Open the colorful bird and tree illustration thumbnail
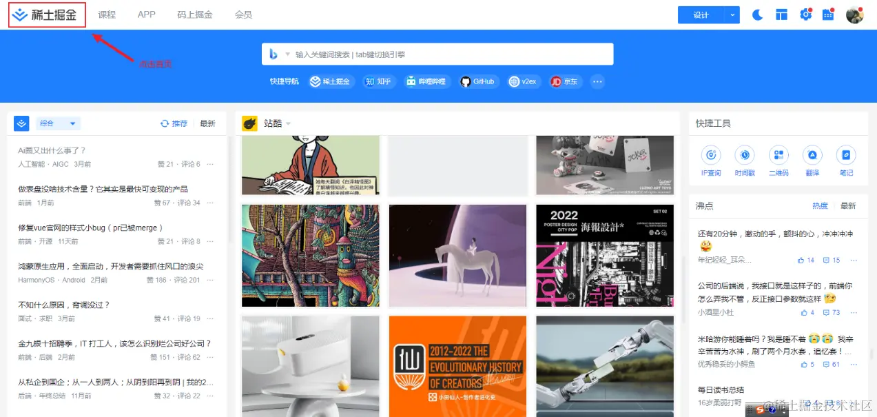This screenshot has height=417, width=877. click(311, 255)
